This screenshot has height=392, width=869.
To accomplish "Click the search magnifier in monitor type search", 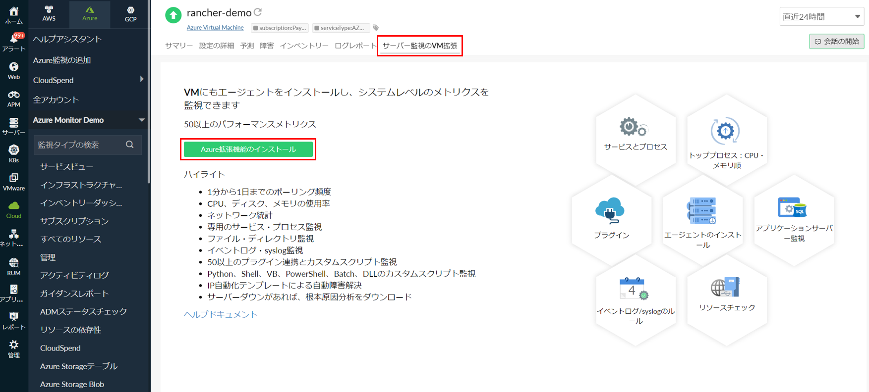I will [x=130, y=145].
